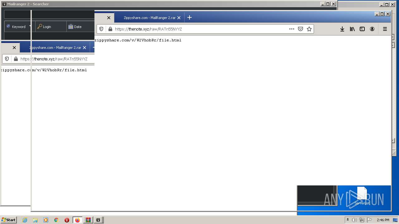399x224 pixels.
Task: Click lock icon in left ghost address bar
Action: click(16, 59)
